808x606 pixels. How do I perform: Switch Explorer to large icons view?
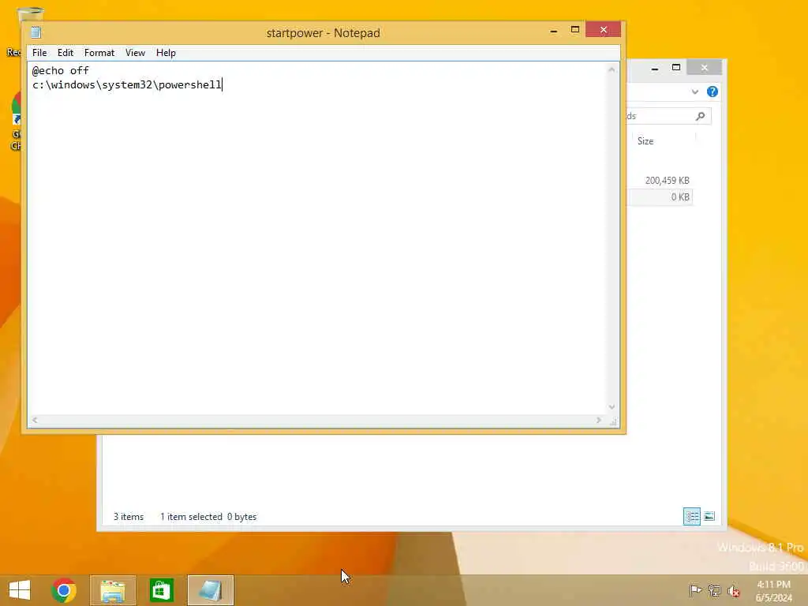coord(709,516)
